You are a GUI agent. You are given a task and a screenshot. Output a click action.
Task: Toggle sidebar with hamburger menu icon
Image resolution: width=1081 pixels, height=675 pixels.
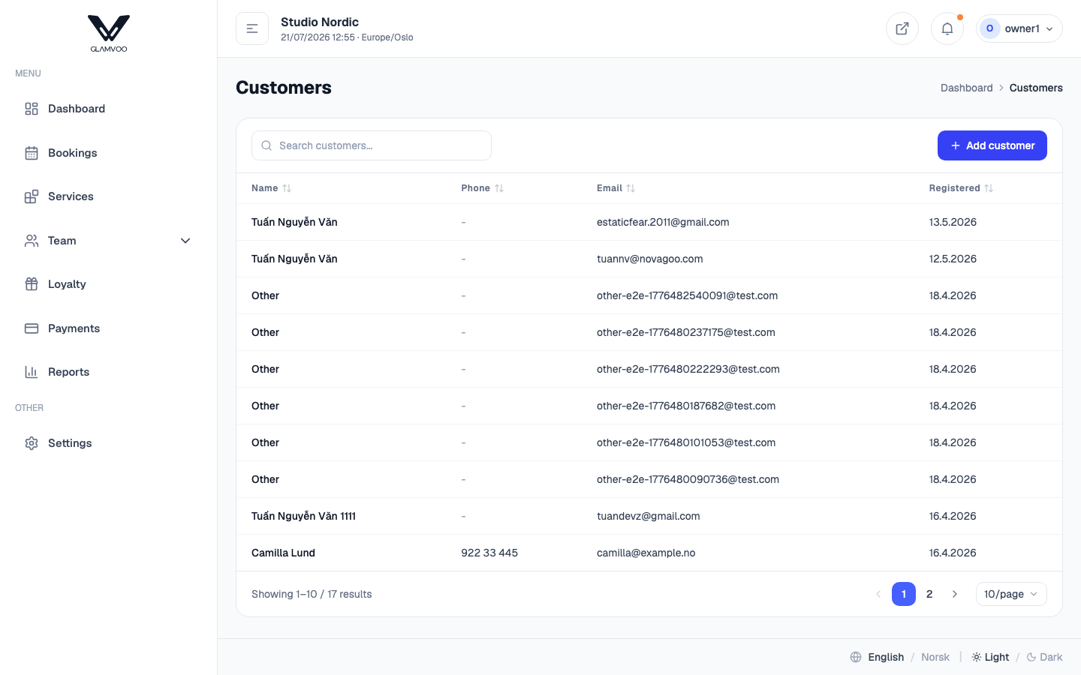point(252,28)
